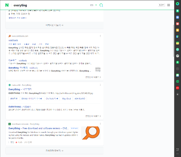Click the green namu.wiki favicon
181x157 pixels.
coord(10,85)
